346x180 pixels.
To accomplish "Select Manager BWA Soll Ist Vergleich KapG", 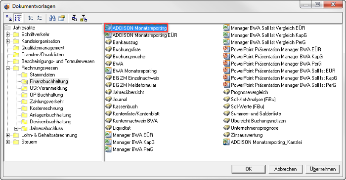I will click(268, 35).
